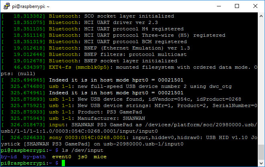Screen dimensions: 265x167
Task: Click the empty scrollbar track above the thumb
Action: (261, 80)
